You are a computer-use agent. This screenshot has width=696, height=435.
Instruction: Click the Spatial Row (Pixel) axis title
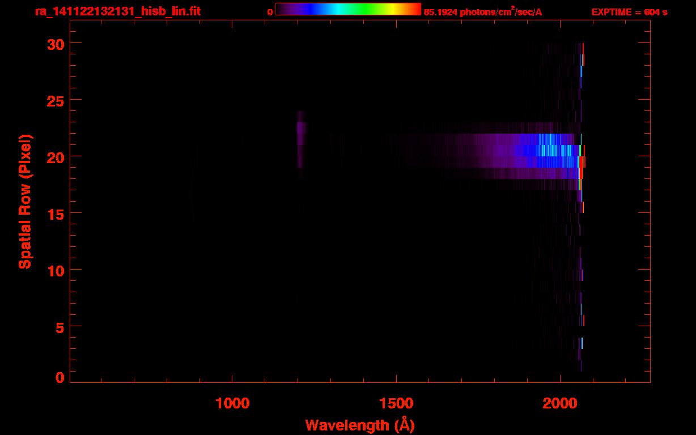coord(25,202)
